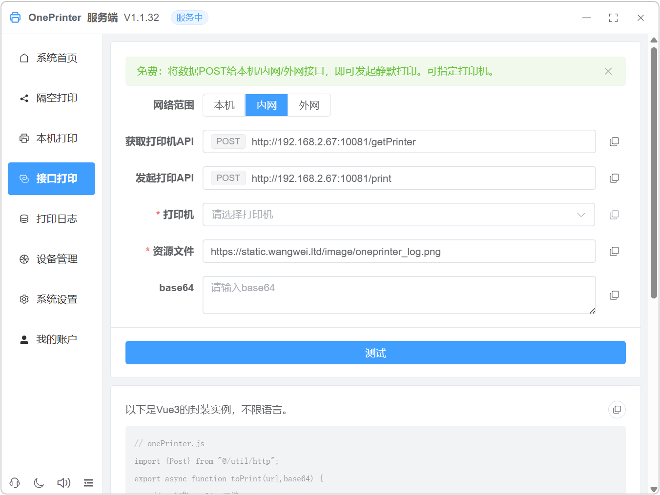Open the 我的账户 account page
Image resolution: width=660 pixels, height=495 pixels.
tap(51, 339)
